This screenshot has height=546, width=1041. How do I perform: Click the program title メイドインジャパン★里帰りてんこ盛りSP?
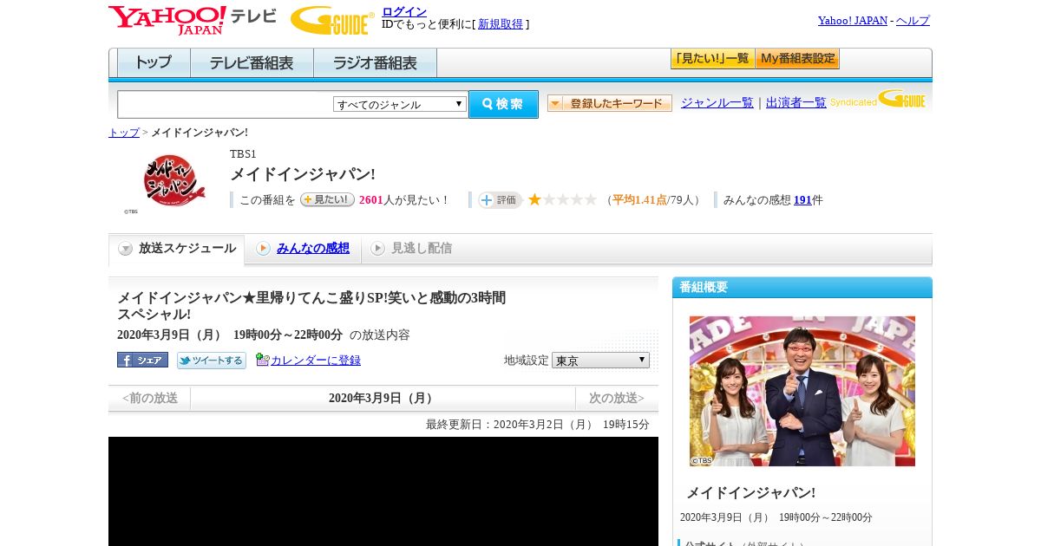point(311,305)
